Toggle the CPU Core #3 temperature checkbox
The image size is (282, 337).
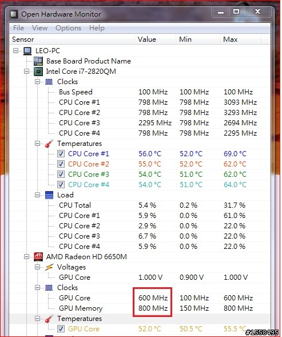[61, 175]
